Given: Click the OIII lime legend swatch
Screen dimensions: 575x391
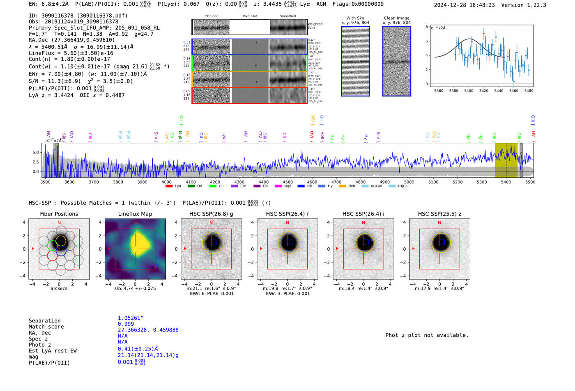Looking at the screenshot, I should pyautogui.click(x=213, y=186).
